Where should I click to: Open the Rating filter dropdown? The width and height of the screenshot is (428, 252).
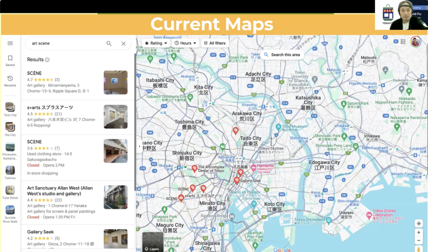[156, 43]
